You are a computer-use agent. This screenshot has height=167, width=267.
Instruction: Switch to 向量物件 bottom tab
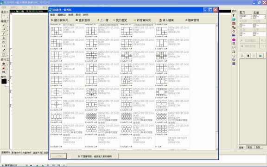27,153
